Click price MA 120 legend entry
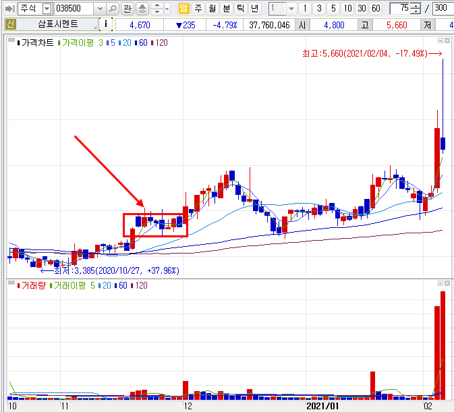The image size is (454, 412). point(159,43)
